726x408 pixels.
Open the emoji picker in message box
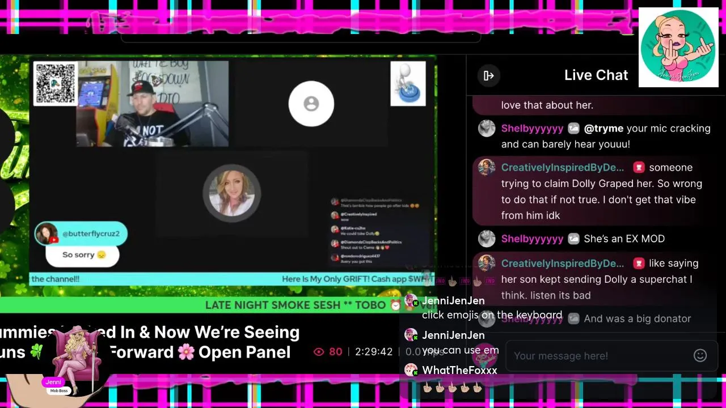pos(700,355)
